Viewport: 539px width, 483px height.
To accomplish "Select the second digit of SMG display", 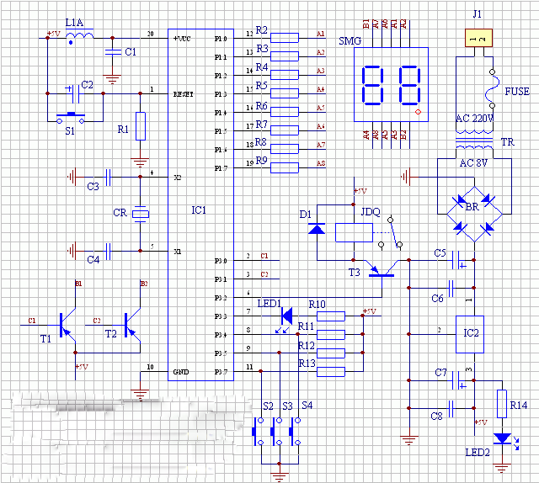I will (x=410, y=85).
